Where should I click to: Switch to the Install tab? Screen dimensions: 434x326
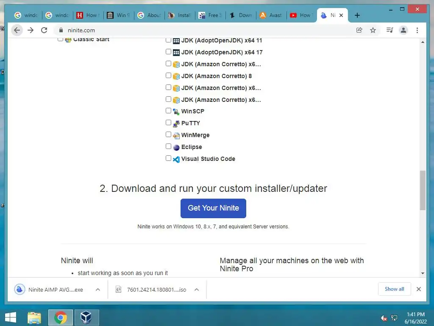180,15
